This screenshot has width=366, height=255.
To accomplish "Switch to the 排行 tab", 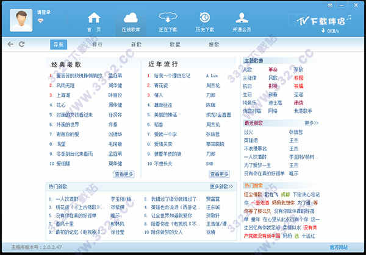I will point(98,44).
